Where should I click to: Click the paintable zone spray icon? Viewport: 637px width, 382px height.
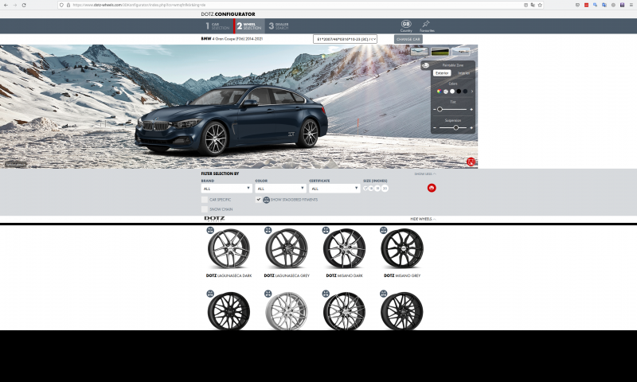tap(425, 65)
